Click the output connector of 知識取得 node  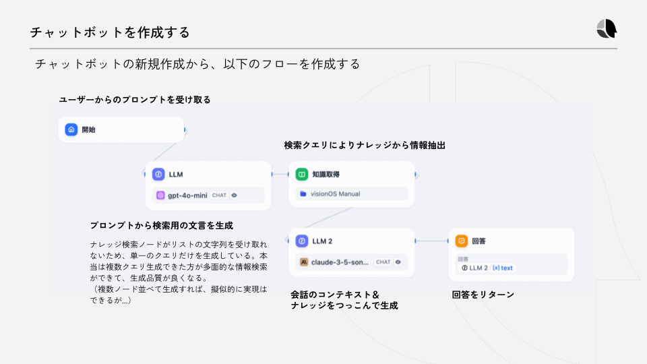click(x=415, y=174)
